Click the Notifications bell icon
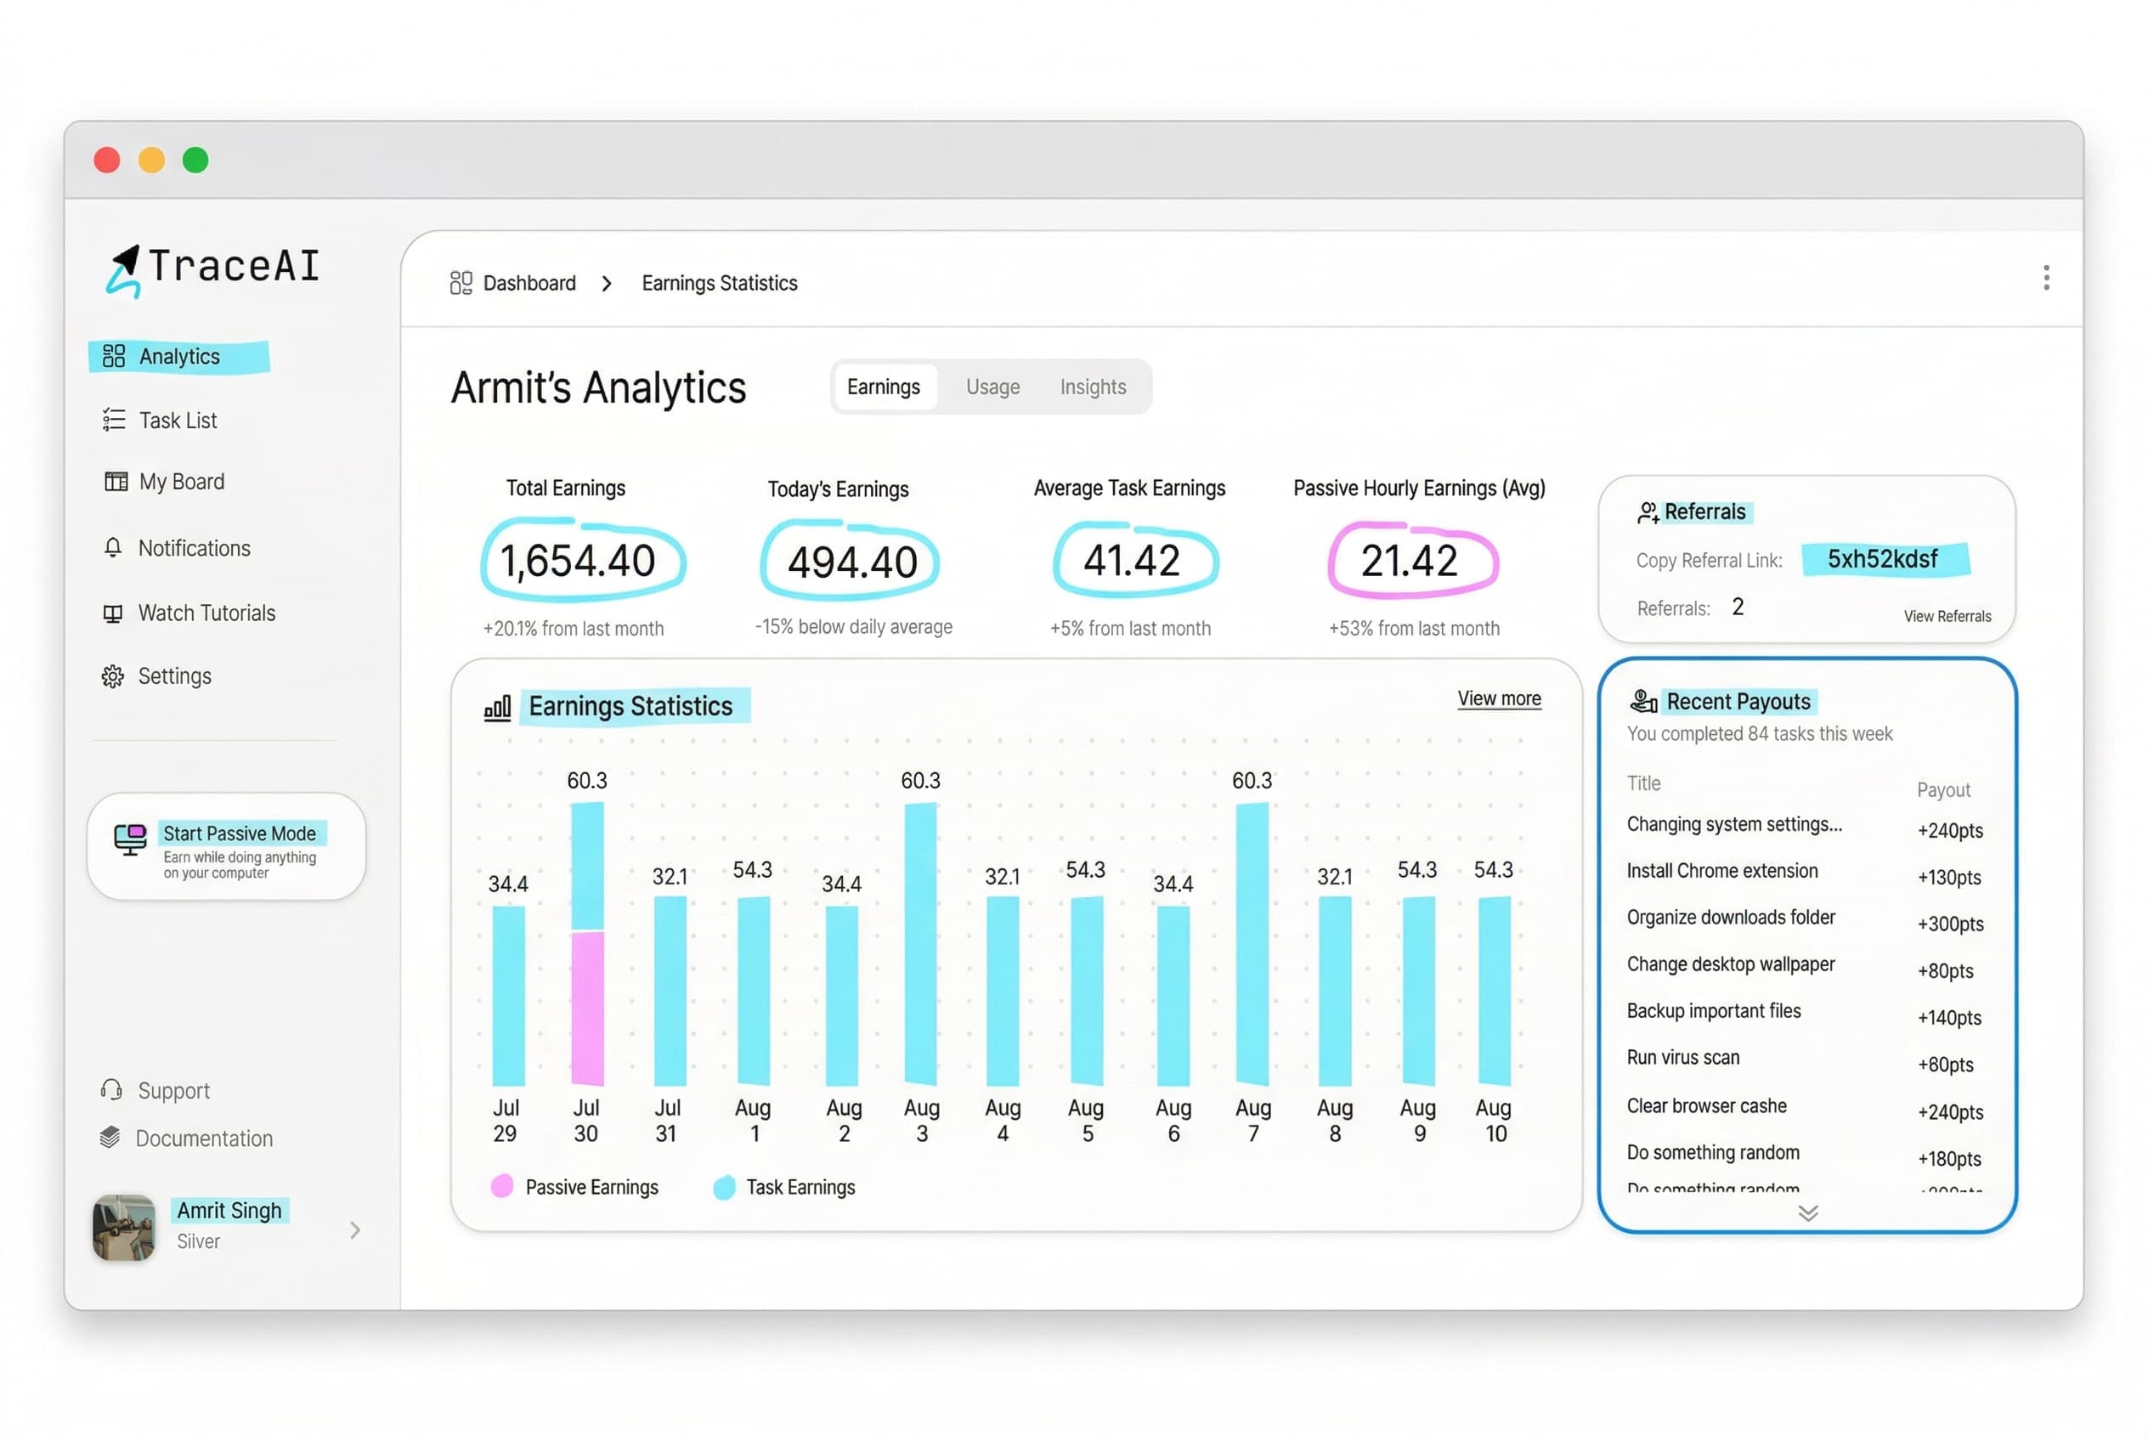2148x1441 pixels. pyautogui.click(x=113, y=548)
